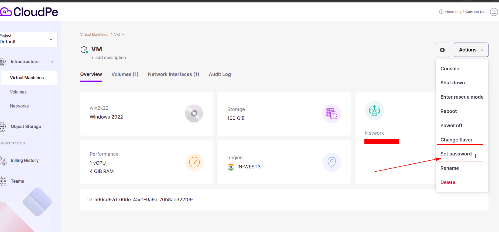Open Networks in the sidebar
This screenshot has width=499, height=232.
(19, 106)
